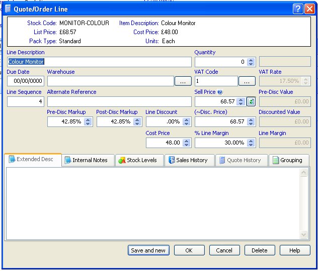Decrease Post-Disc Markup with the down arrow
318x271 pixels.
(x=137, y=123)
